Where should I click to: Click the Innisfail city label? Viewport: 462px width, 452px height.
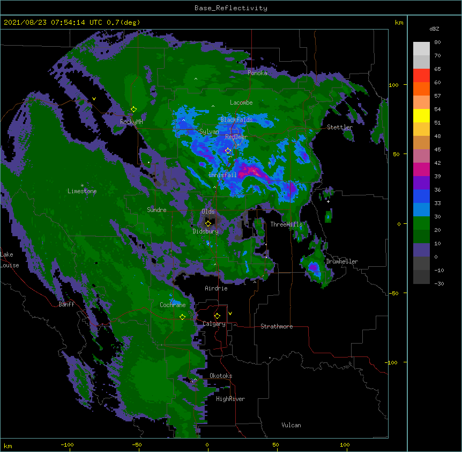tap(222, 175)
